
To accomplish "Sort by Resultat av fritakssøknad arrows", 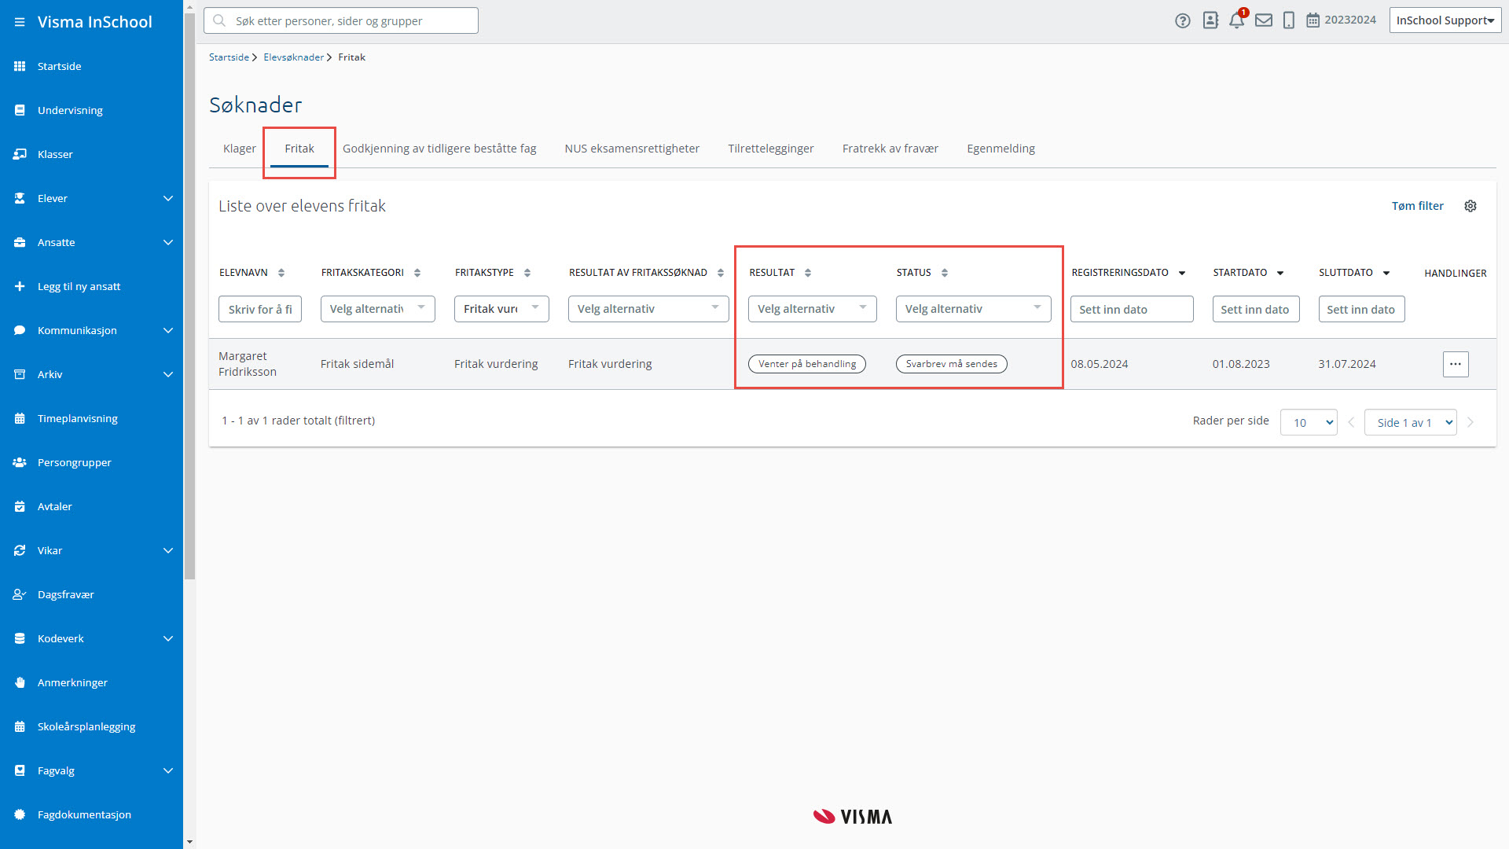I will click(x=721, y=273).
